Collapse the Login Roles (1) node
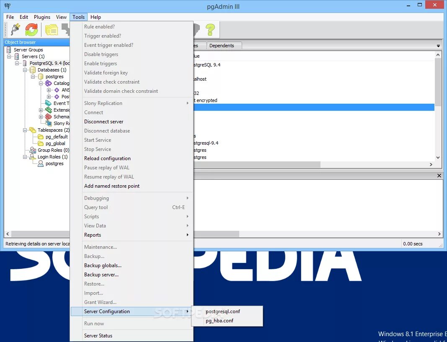Image resolution: width=447 pixels, height=342 pixels. tap(25, 157)
